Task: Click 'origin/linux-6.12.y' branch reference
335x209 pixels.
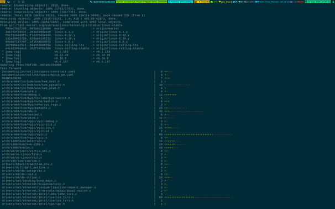Action: [113, 35]
